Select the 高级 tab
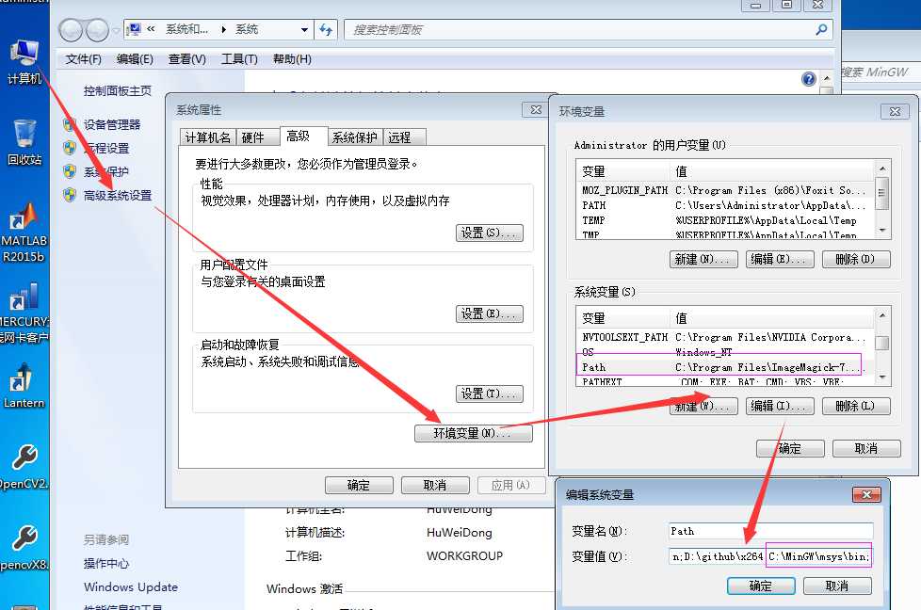The height and width of the screenshot is (610, 921). click(x=303, y=136)
